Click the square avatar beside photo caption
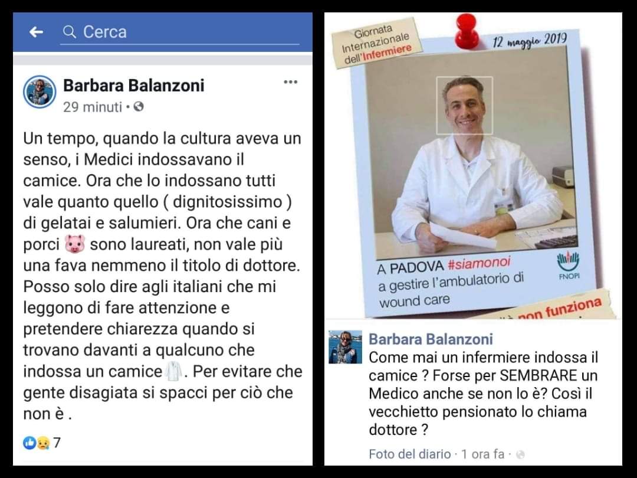 point(345,347)
